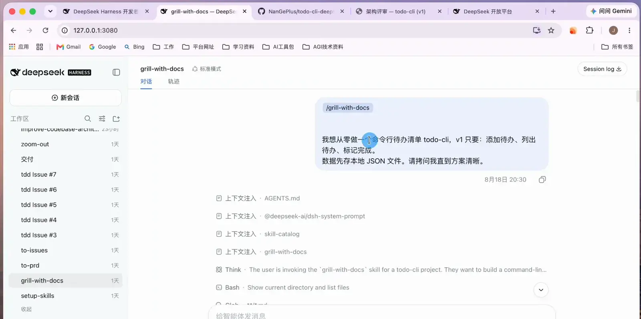This screenshot has height=319, width=641.
Task: Open the zoom-out session
Action: pos(65,144)
